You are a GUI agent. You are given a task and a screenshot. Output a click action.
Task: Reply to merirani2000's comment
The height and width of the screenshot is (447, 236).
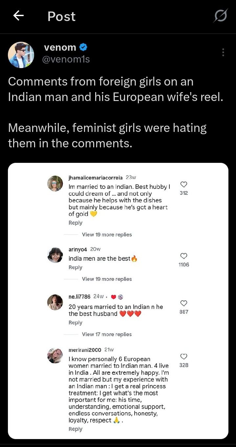[x=75, y=429]
